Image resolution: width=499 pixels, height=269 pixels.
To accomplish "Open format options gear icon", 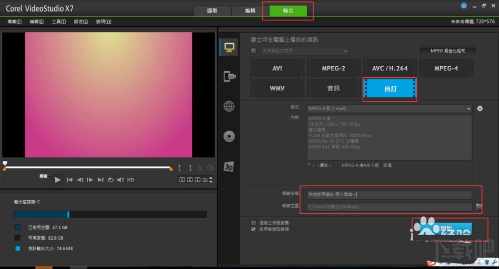I will (480, 109).
